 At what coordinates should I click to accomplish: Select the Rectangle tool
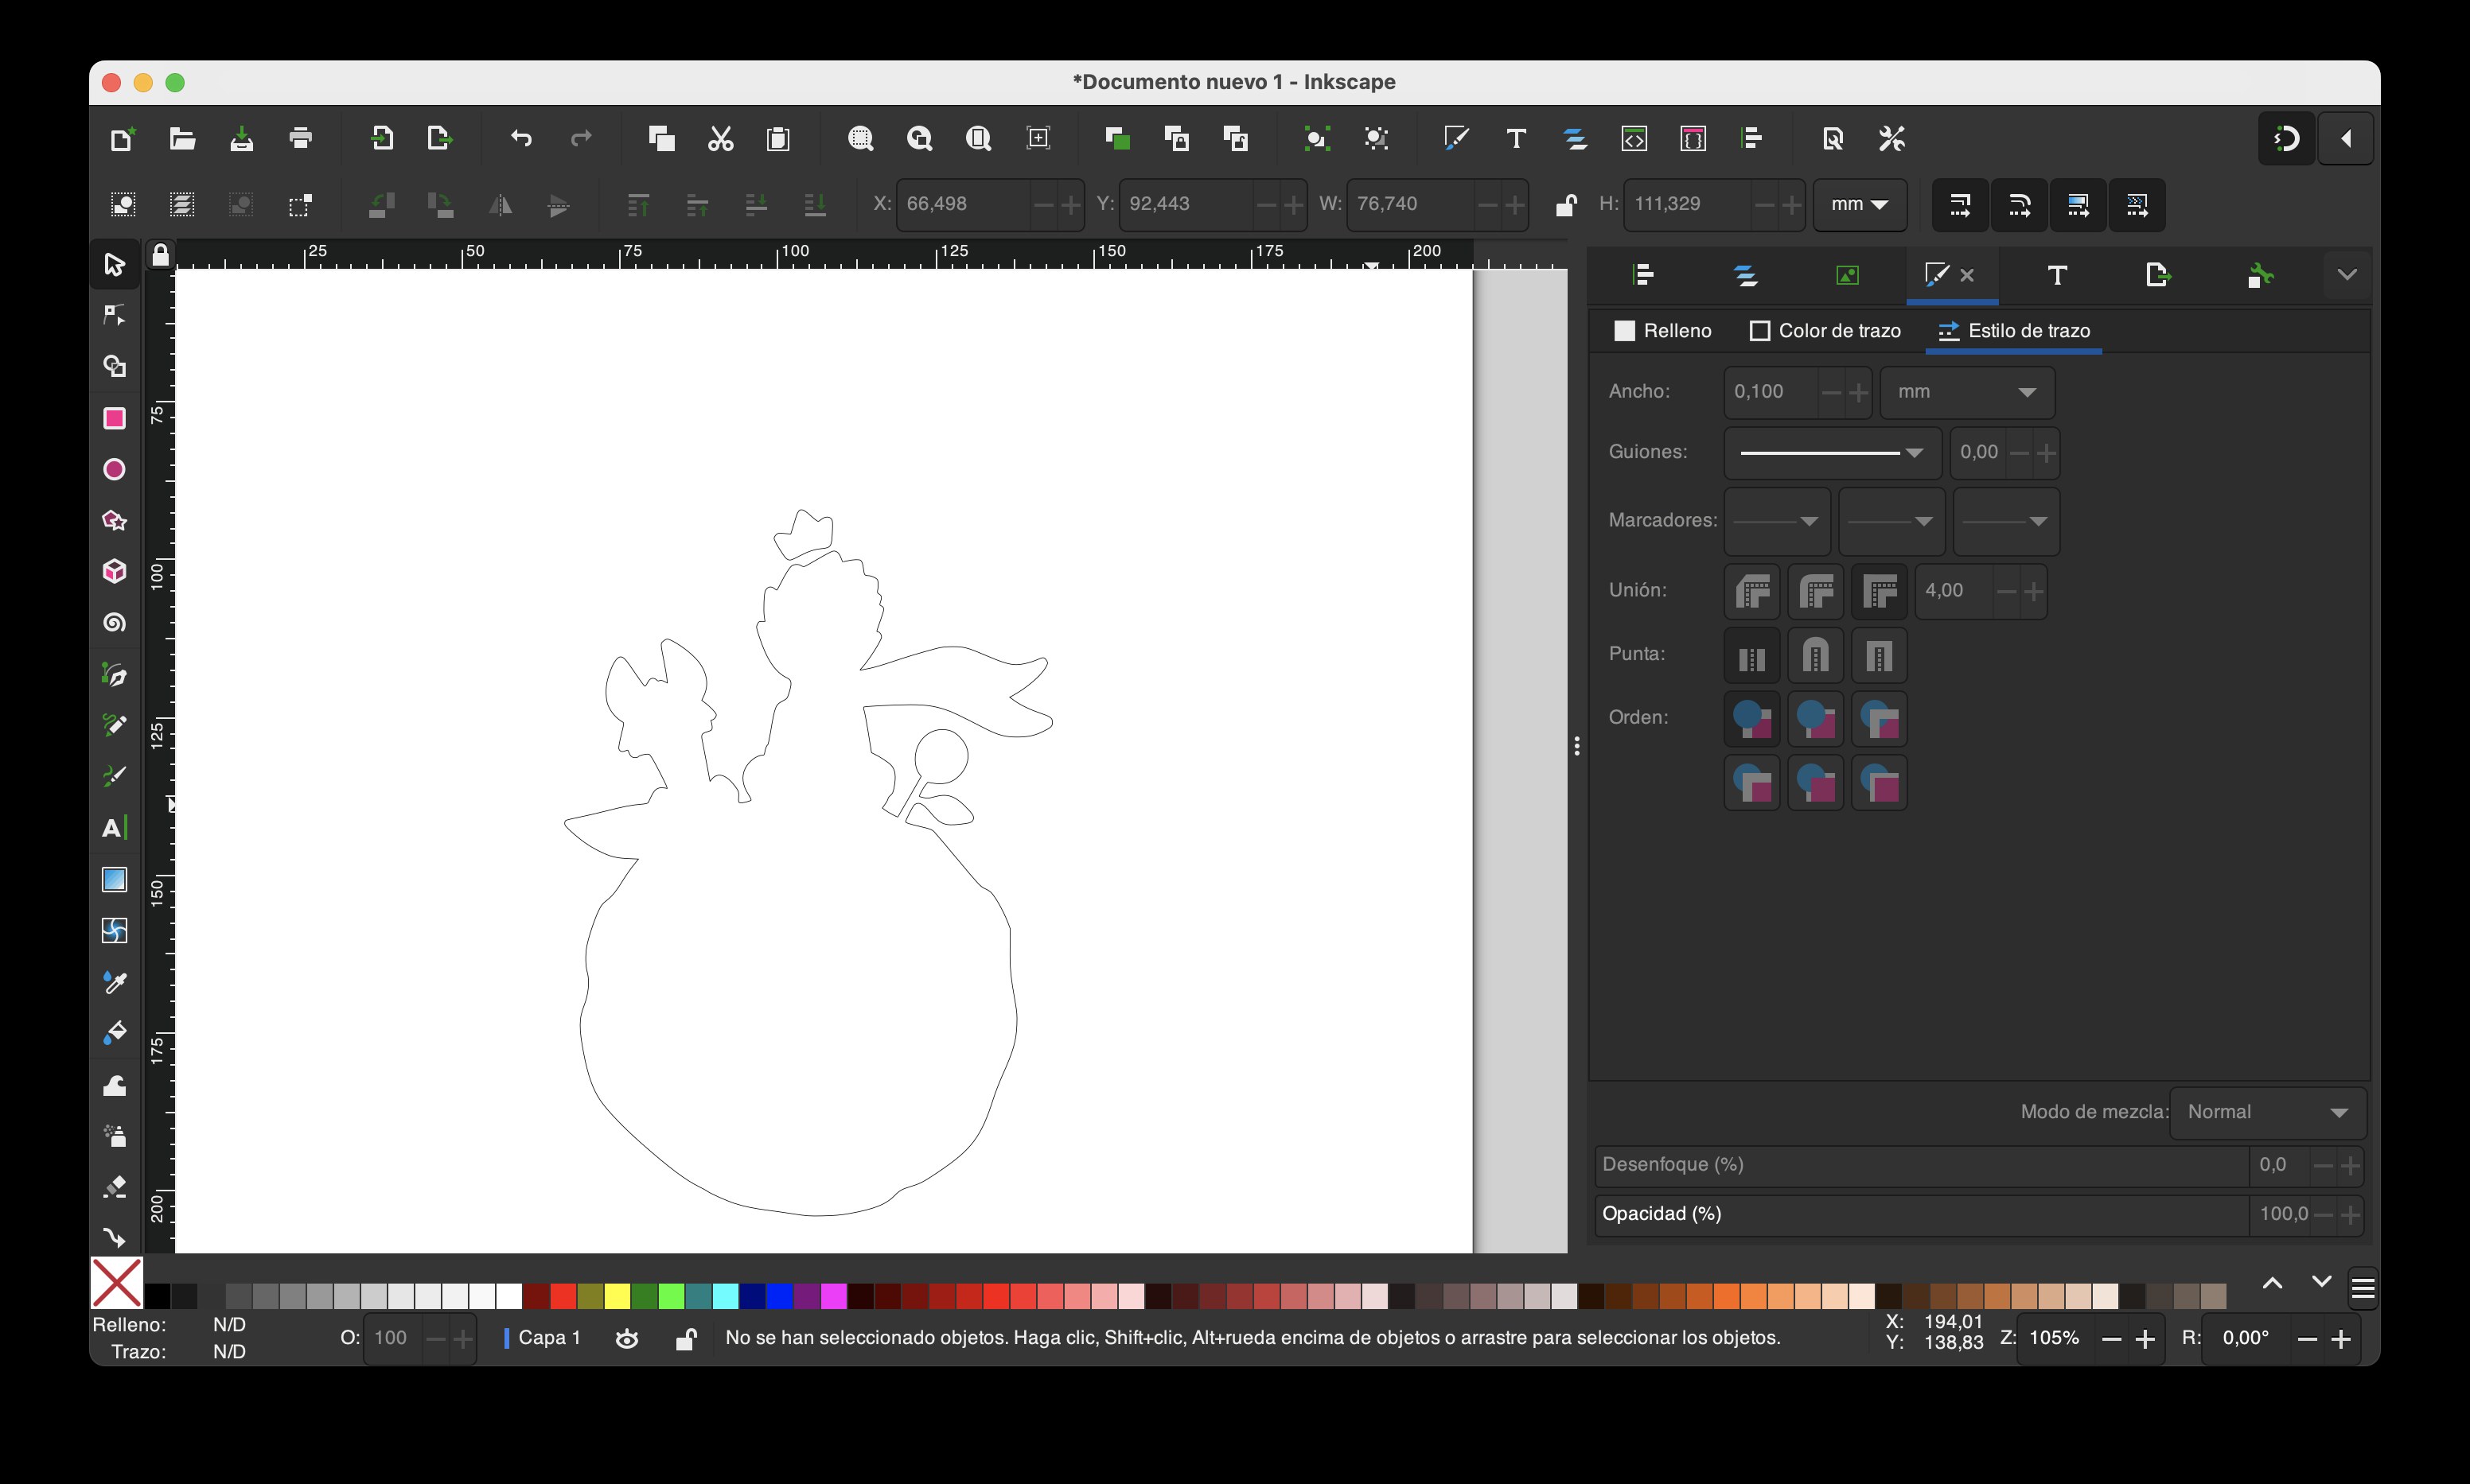point(115,418)
